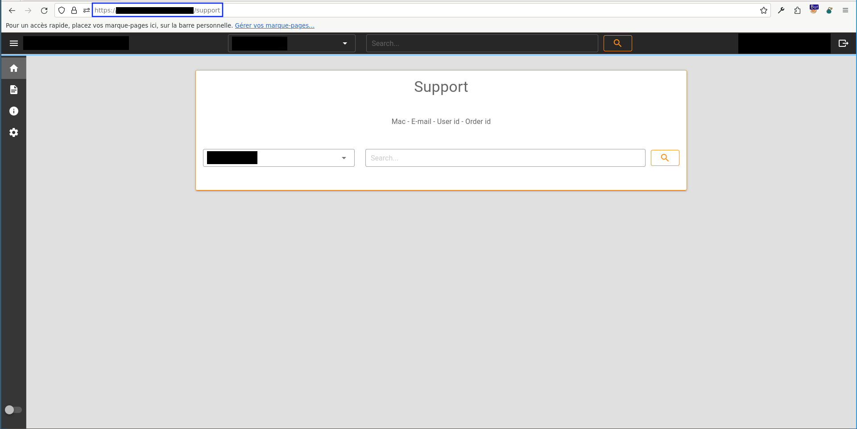This screenshot has width=857, height=429.
Task: Click the green extension icon beside the Burp icon
Action: (x=829, y=10)
